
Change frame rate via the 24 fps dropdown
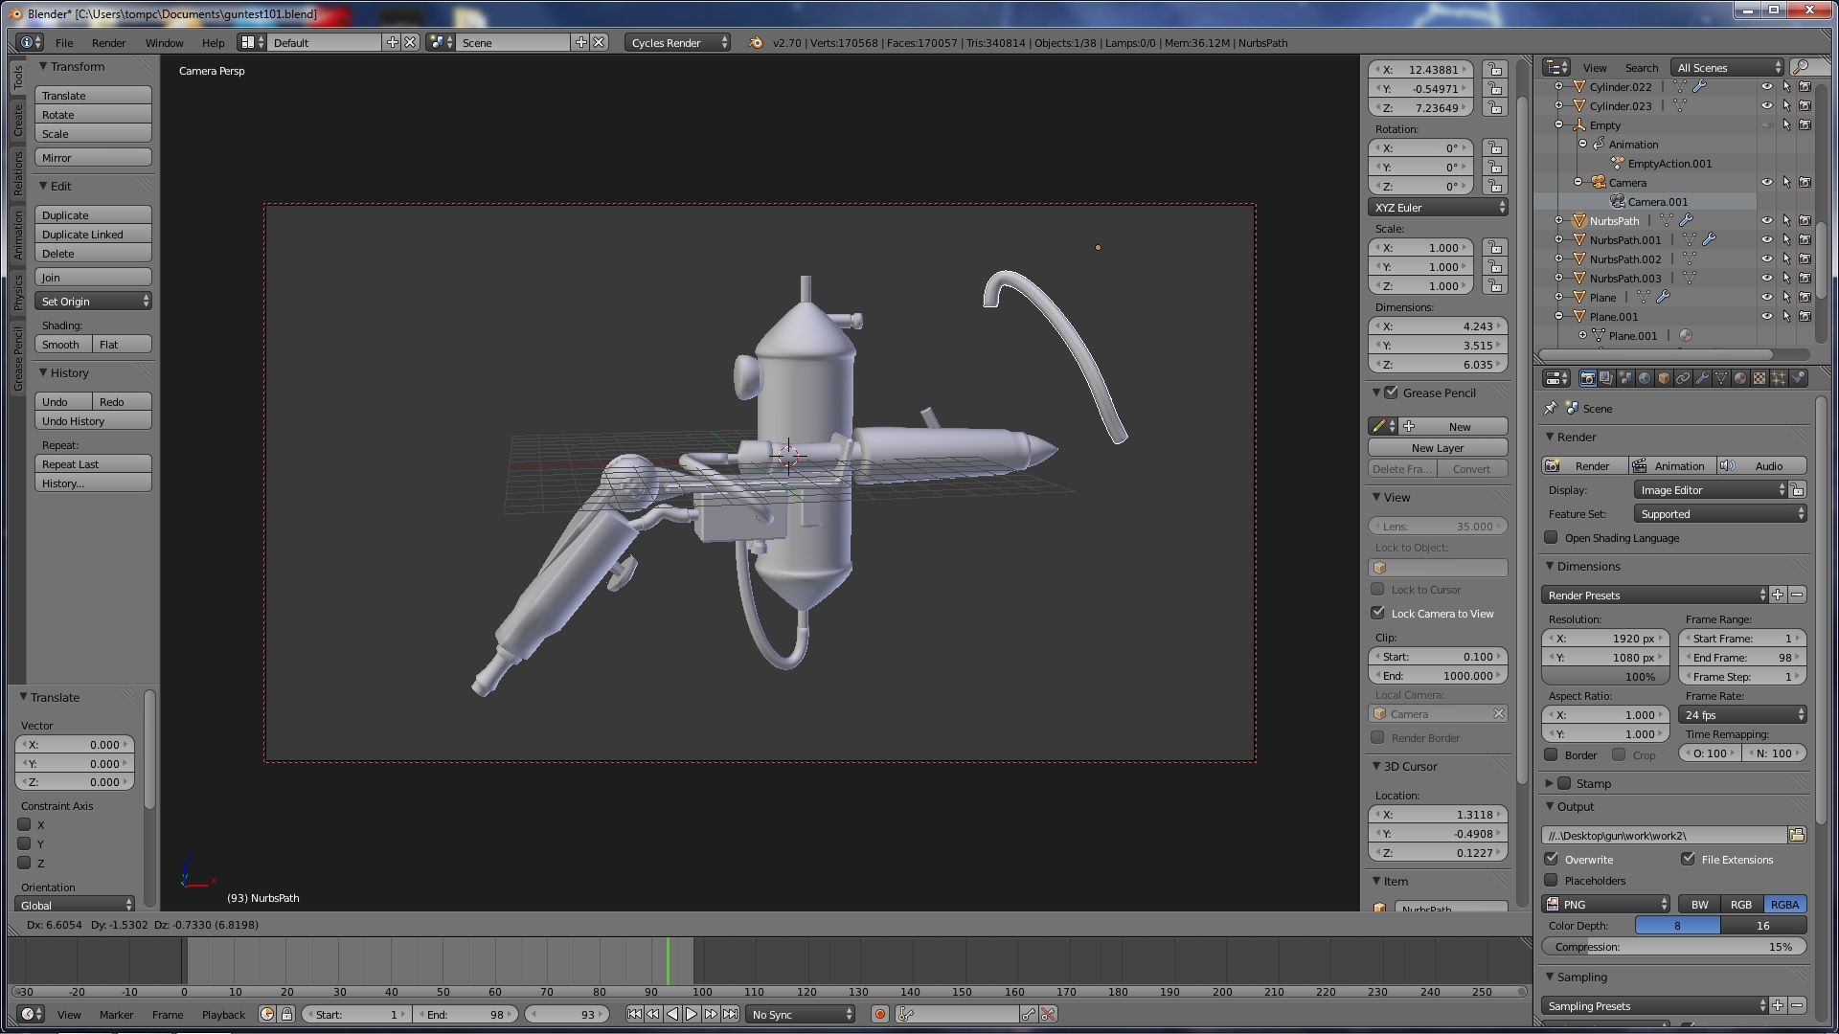pyautogui.click(x=1741, y=715)
